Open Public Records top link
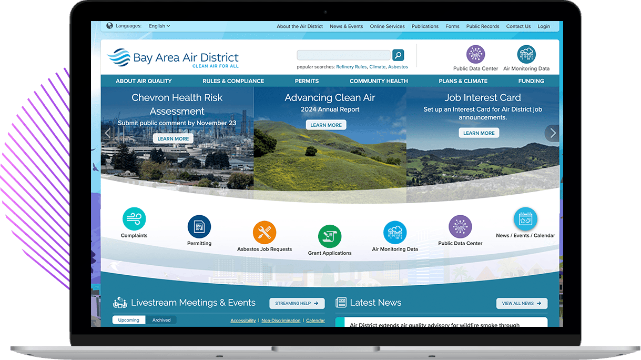Viewport: 641px width, 360px height. pos(483,26)
